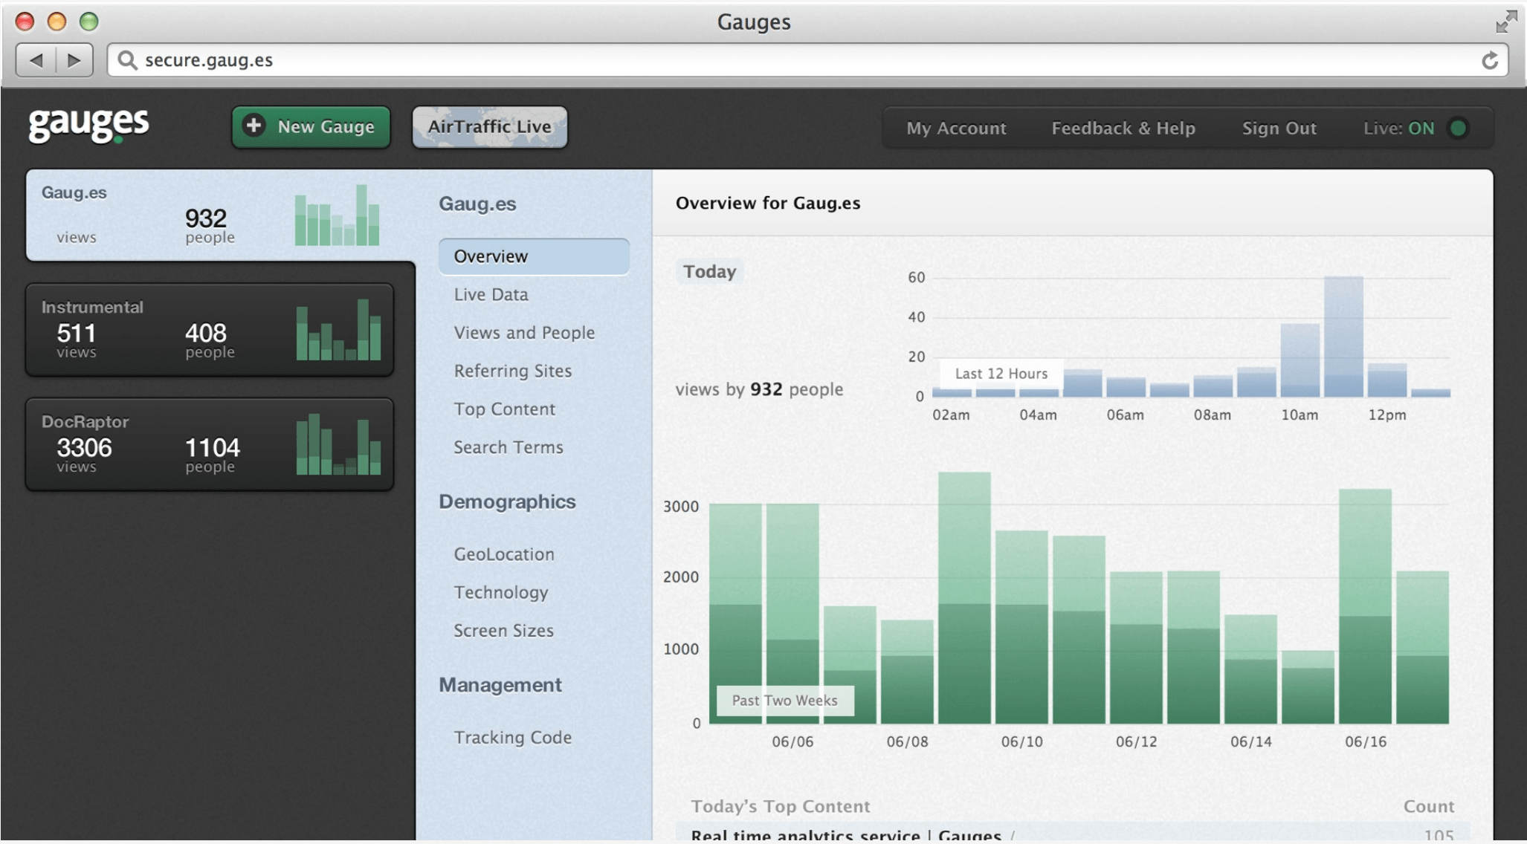Image resolution: width=1527 pixels, height=844 pixels.
Task: Open GeoLocation demographics view
Action: (x=504, y=554)
